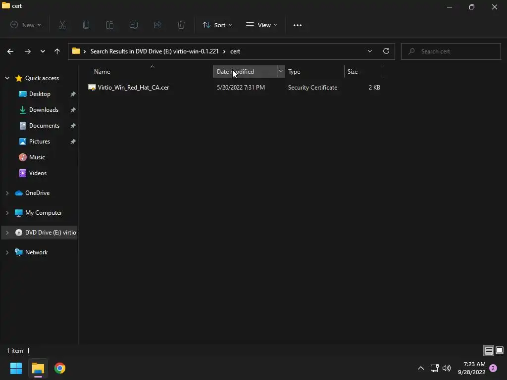The image size is (507, 380).
Task: Open the Windows Start menu
Action: click(x=16, y=368)
